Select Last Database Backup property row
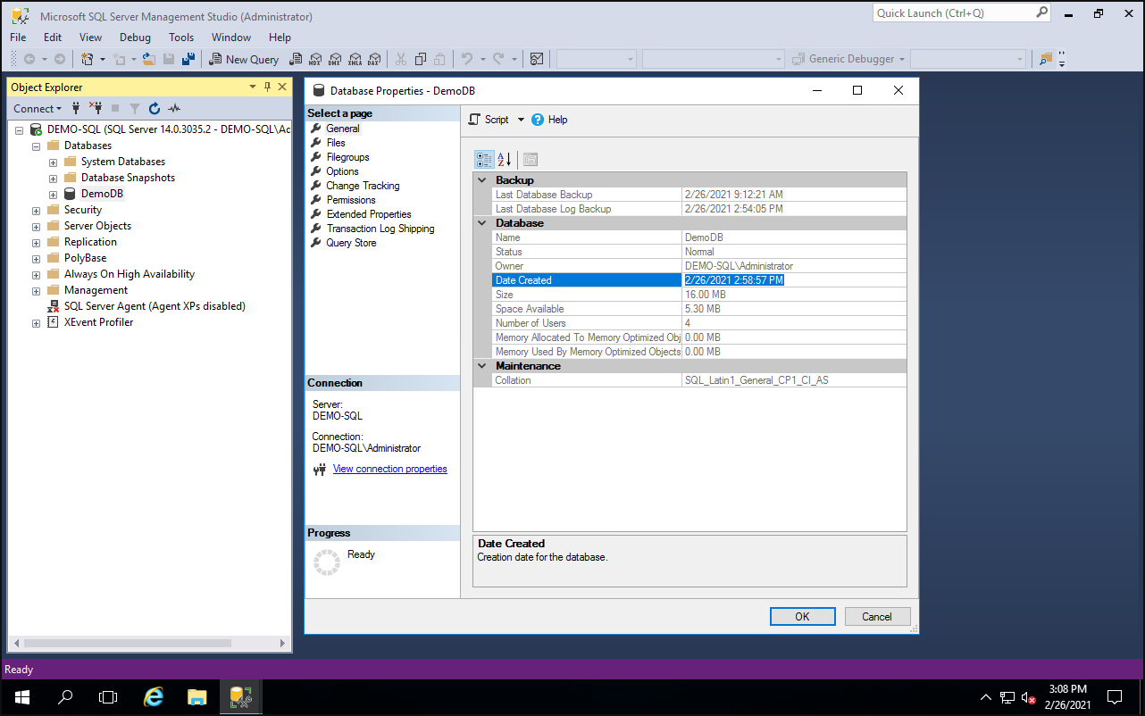 698,195
